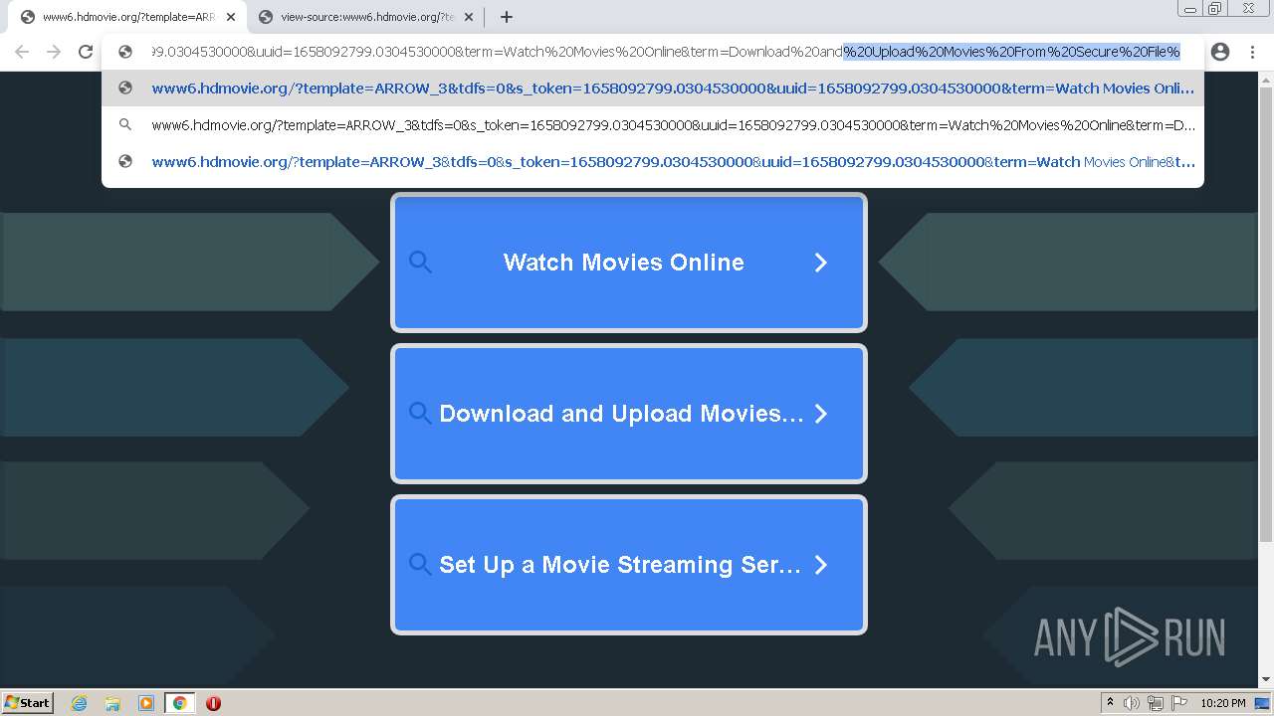This screenshot has width=1274, height=716.
Task: Click the page scrollbar down arrow
Action: click(x=1266, y=680)
